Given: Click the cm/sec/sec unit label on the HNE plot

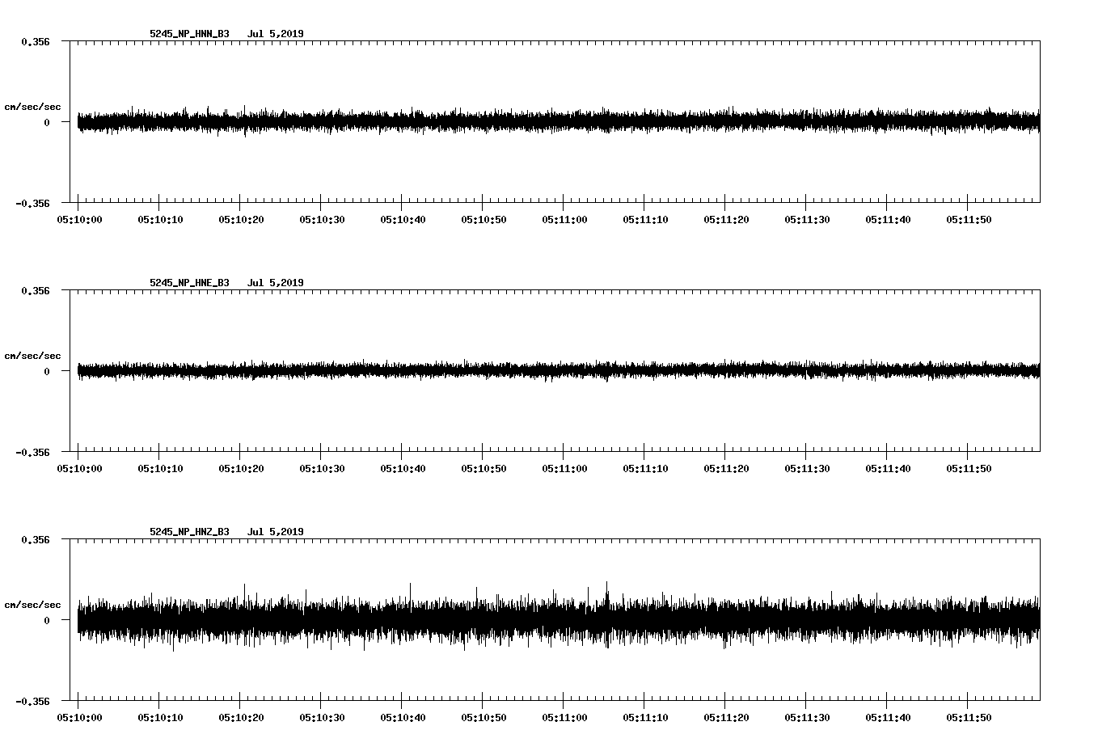Looking at the screenshot, I should 32,356.
